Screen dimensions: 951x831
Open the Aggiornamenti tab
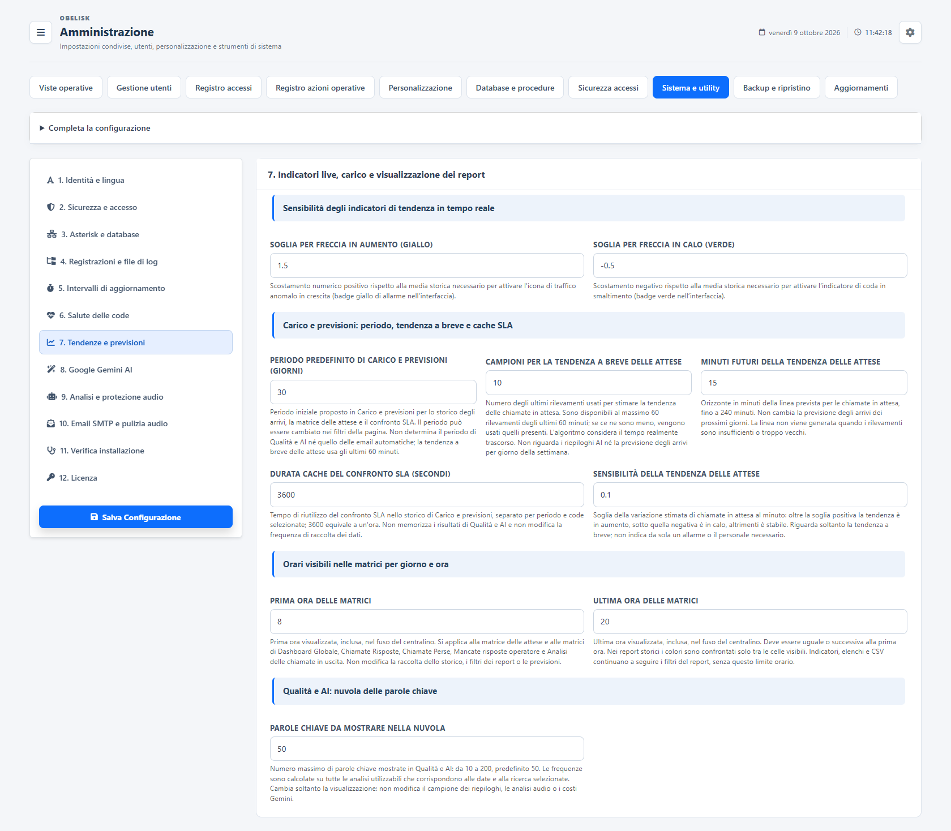861,88
